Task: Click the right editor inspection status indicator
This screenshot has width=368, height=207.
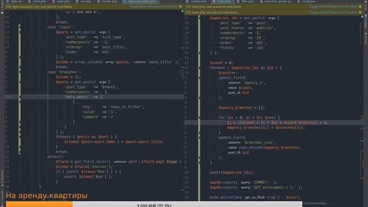Action: pyautogui.click(x=362, y=17)
